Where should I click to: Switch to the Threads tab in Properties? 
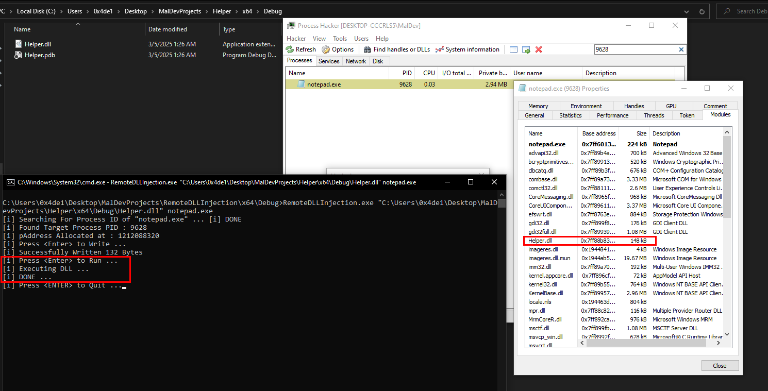pos(654,115)
